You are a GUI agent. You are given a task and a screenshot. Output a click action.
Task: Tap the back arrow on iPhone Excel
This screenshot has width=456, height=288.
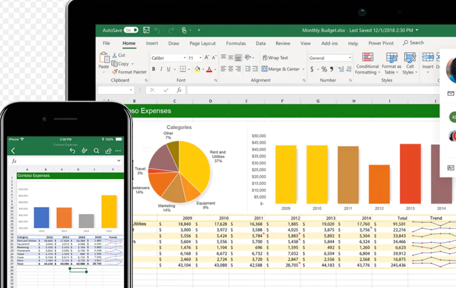point(13,151)
